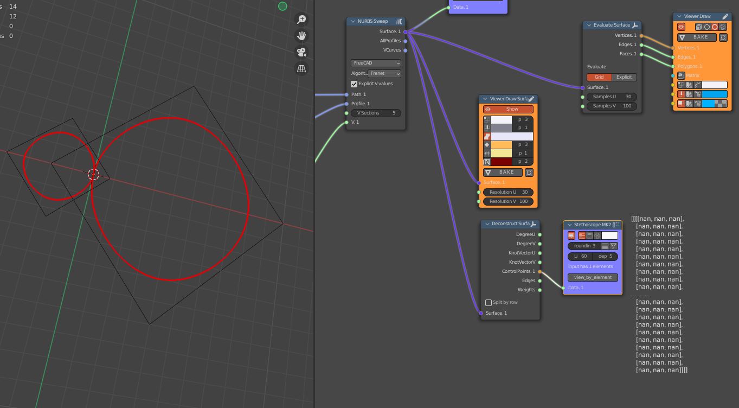The image size is (739, 408).
Task: Toggle the Stethoscope MK2 display activation icon
Action: (571, 235)
